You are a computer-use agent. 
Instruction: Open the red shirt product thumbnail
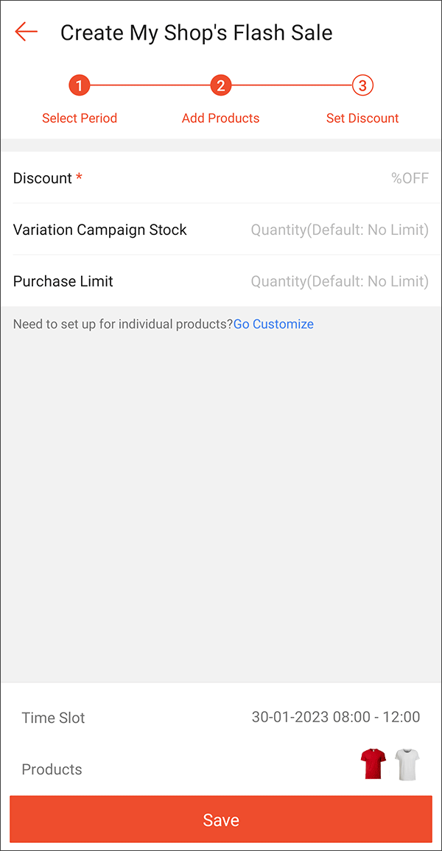tap(372, 764)
